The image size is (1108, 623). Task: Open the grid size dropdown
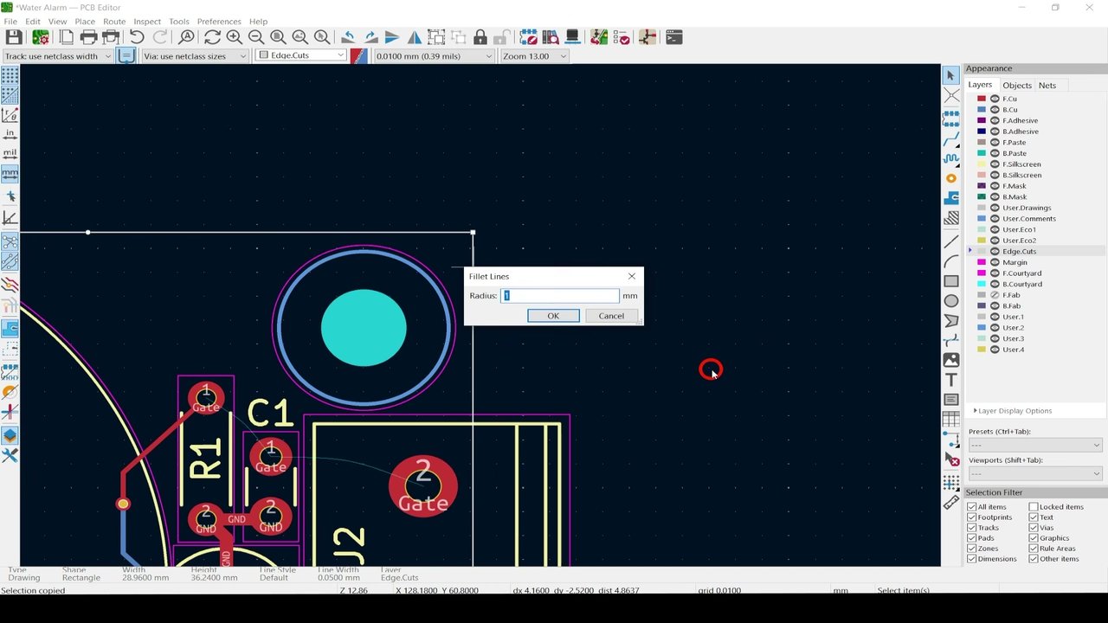point(434,55)
